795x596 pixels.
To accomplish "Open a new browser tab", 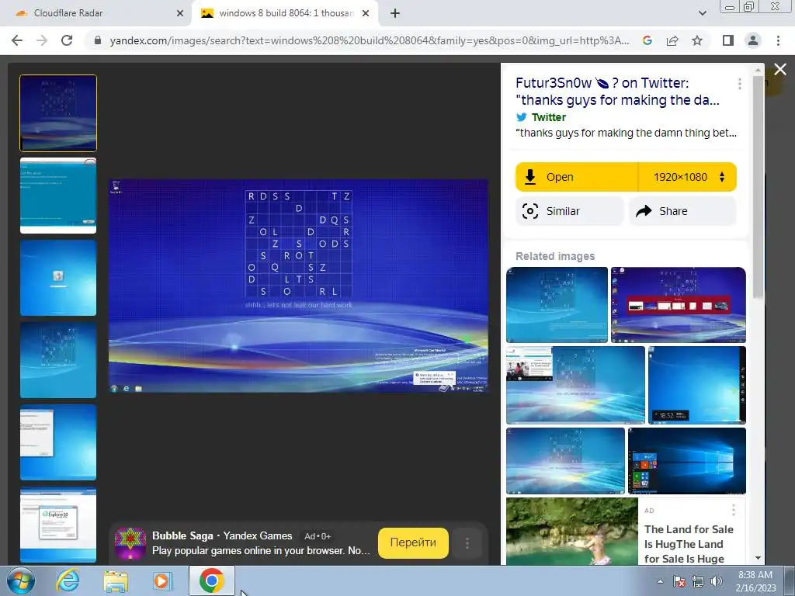I will [x=395, y=13].
